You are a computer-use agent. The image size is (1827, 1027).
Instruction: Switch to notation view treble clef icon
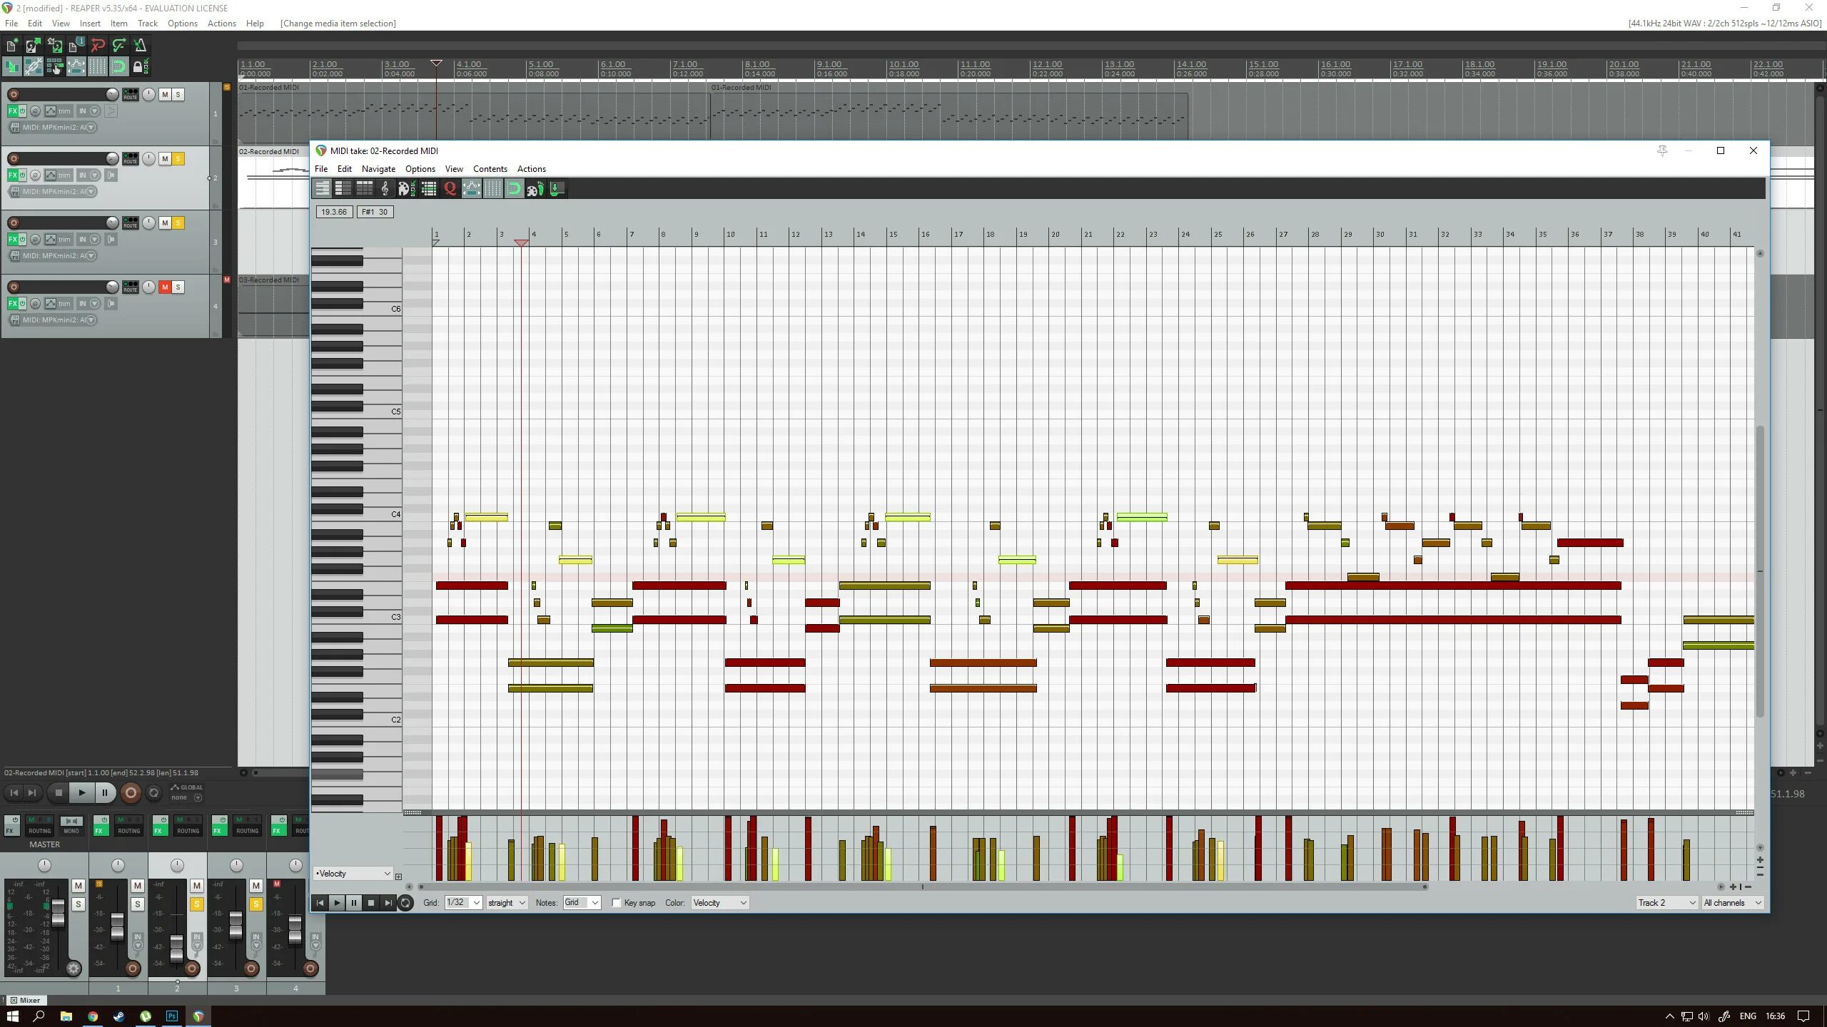tap(385, 188)
